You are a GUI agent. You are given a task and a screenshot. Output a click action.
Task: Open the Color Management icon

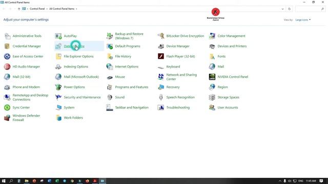[212, 36]
